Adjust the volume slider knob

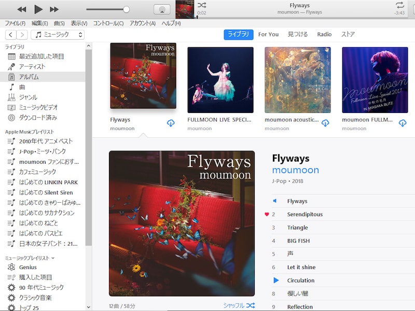pyautogui.click(x=126, y=9)
